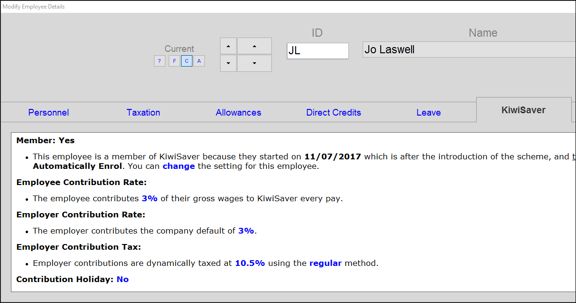Click the employer company default 3% link
576x303 pixels.
[x=246, y=231]
